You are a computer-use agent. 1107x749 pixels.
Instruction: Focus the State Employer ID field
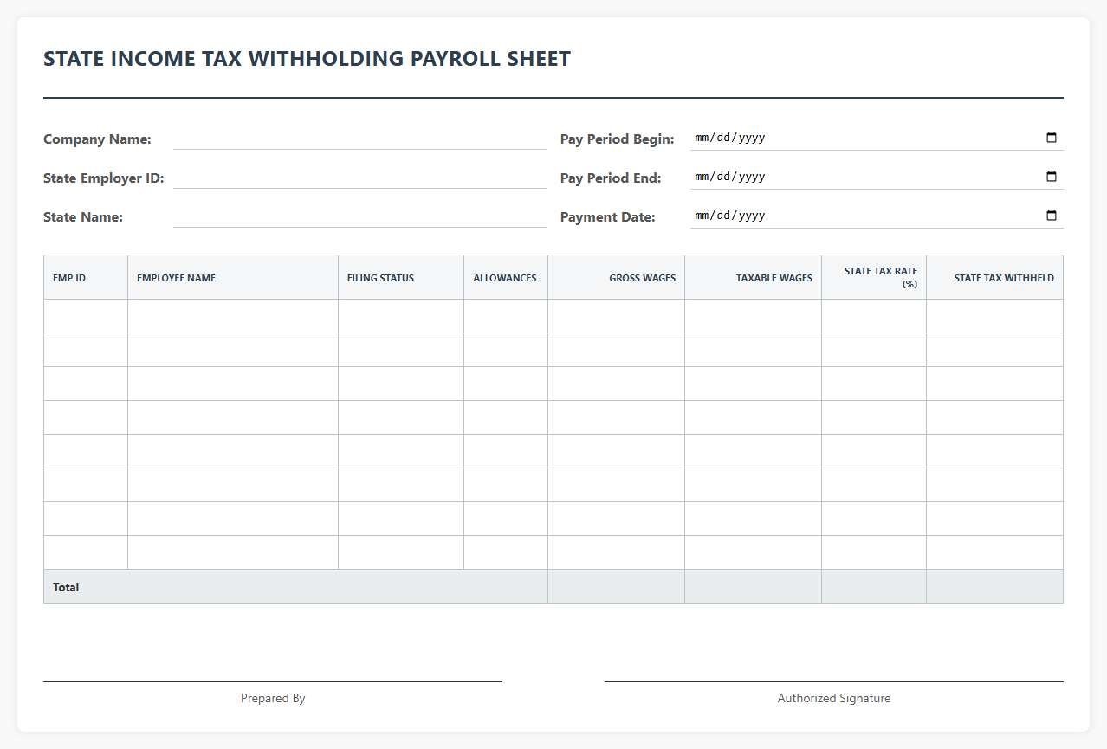[360, 178]
